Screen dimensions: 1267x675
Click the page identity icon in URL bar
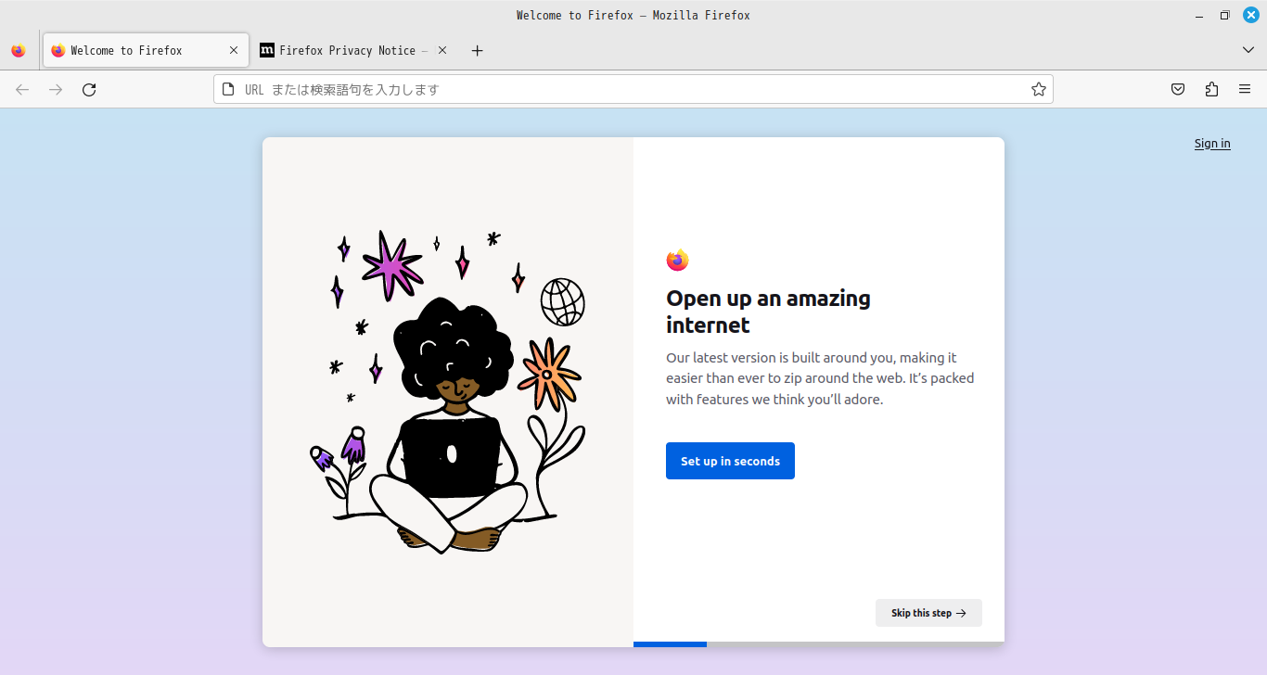pos(228,90)
